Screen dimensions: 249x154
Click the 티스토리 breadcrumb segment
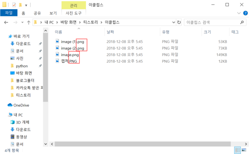(91, 22)
